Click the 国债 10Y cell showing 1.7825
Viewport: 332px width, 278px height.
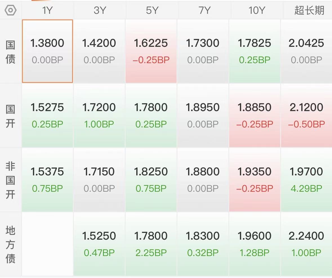(255, 51)
